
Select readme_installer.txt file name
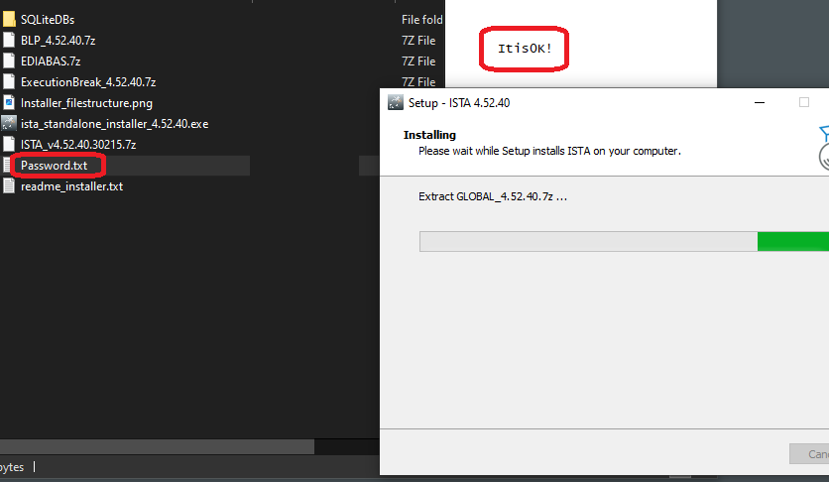(x=72, y=186)
